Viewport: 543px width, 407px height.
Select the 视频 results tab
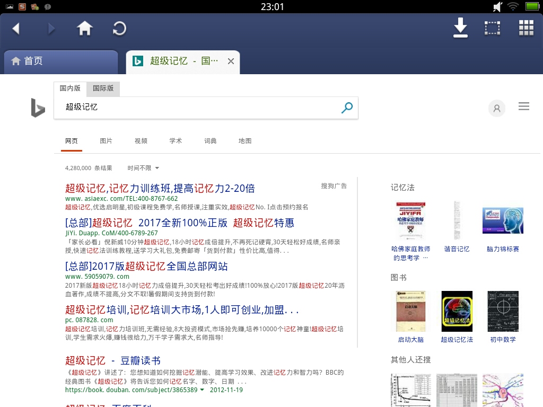[x=141, y=141]
